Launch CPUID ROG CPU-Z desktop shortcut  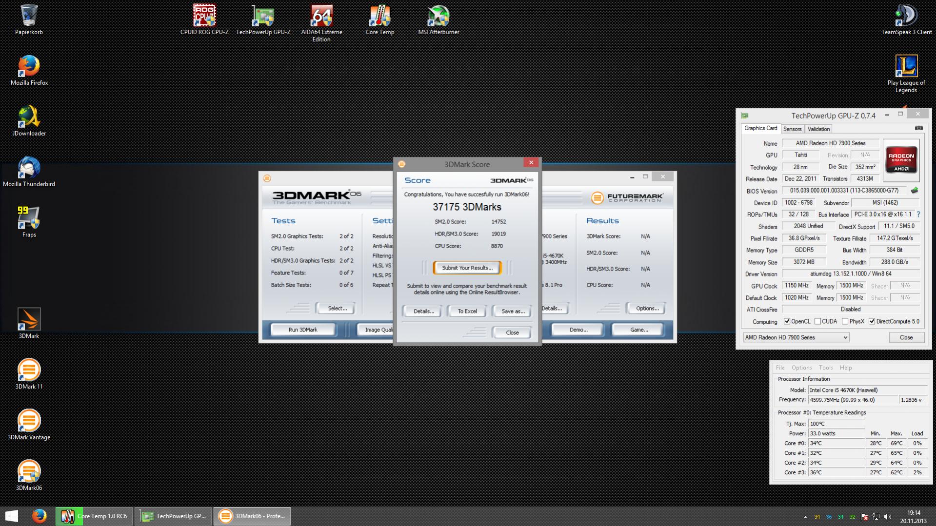pyautogui.click(x=204, y=20)
